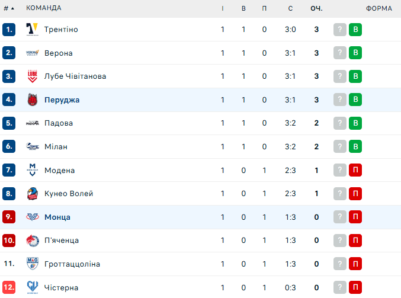Click the Piacenza team logo
Viewport: 401px width, 298px height.
click(x=32, y=241)
